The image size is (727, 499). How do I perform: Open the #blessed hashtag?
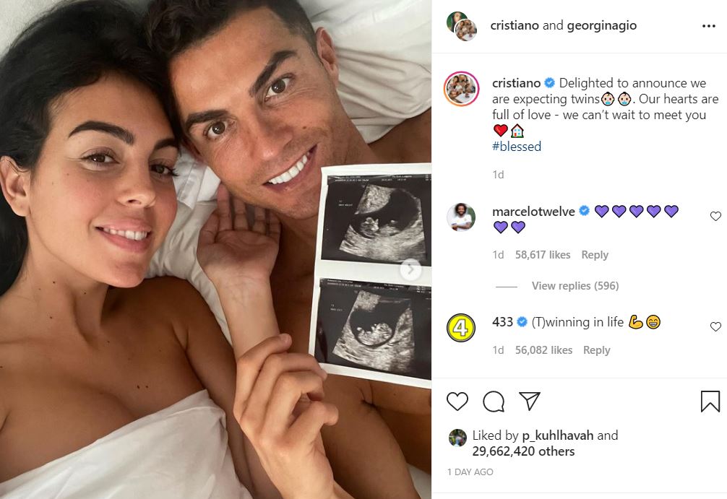click(517, 147)
